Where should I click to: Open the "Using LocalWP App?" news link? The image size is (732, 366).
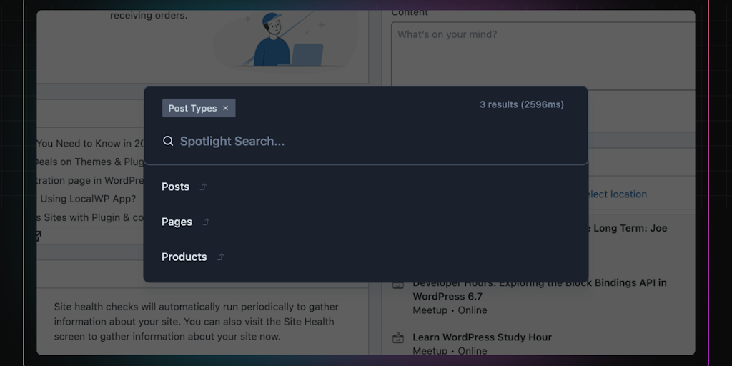tap(87, 199)
